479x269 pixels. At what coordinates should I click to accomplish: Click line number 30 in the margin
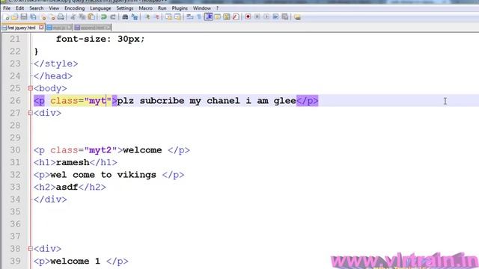click(15, 150)
